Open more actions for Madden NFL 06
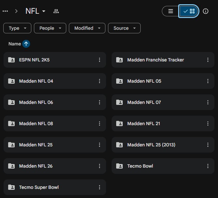This screenshot has height=198, width=218. (100, 102)
